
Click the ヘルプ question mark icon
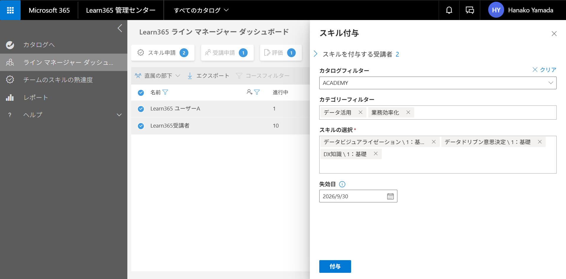click(10, 115)
